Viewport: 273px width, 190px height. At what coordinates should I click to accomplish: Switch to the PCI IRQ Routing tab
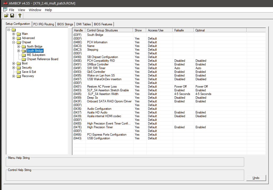[x=44, y=24]
